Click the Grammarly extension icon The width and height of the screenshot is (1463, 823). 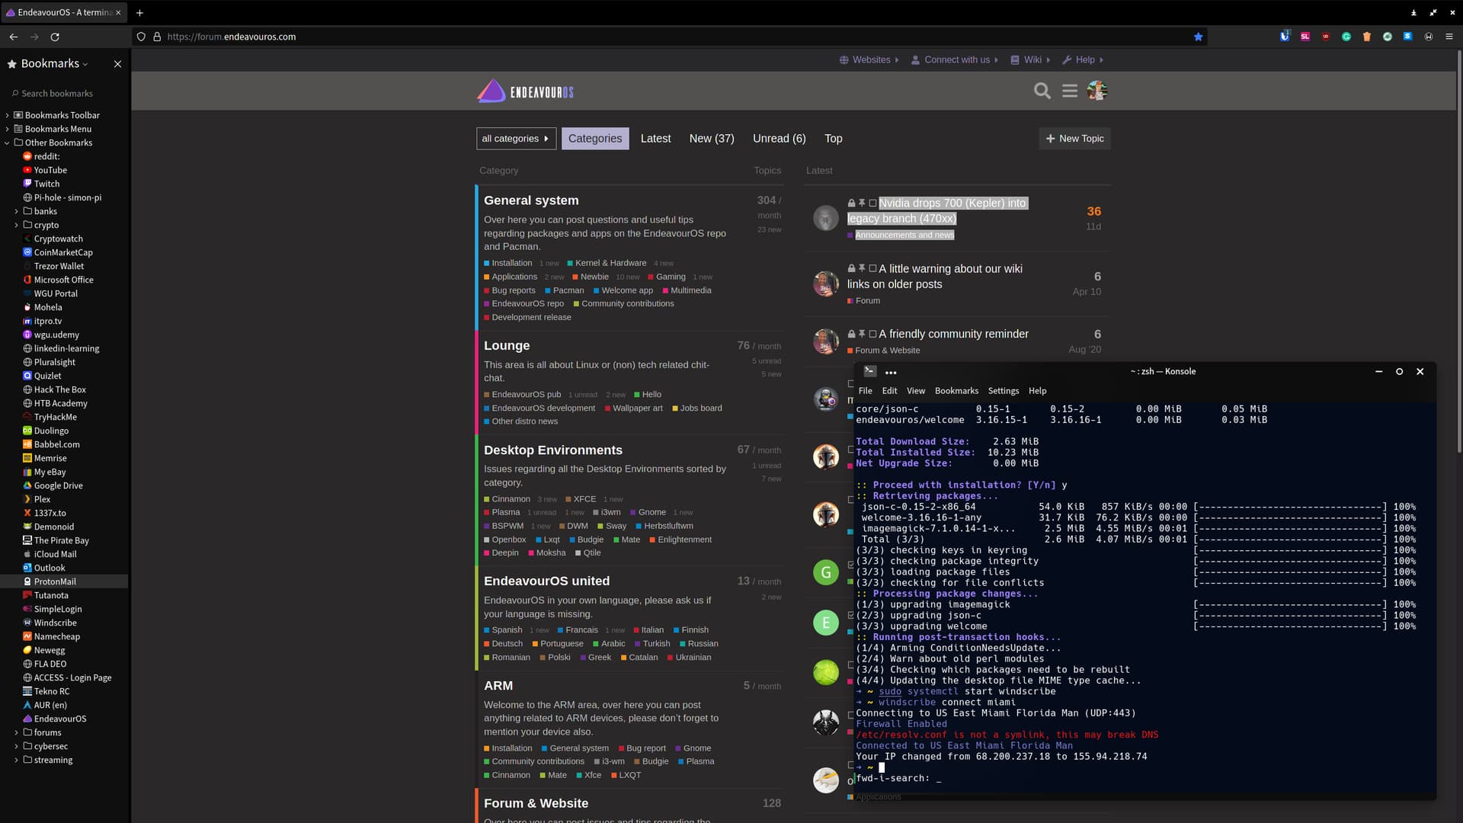point(1346,37)
